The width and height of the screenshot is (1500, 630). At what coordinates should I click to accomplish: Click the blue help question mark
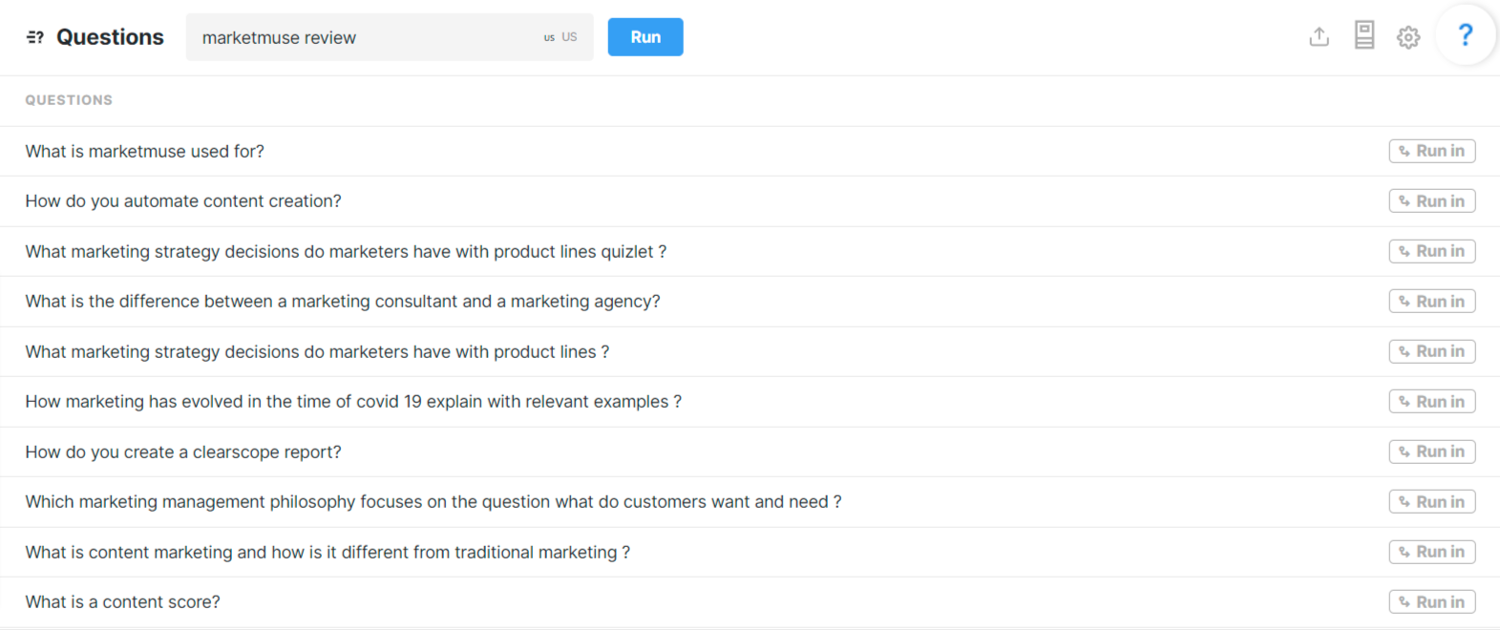point(1465,35)
